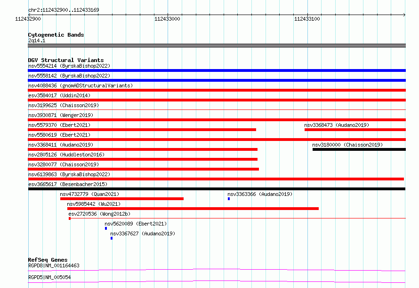The image size is (419, 288).
Task: Open variant nsv3930871 (Wenger2019) label
Action: pos(61,115)
